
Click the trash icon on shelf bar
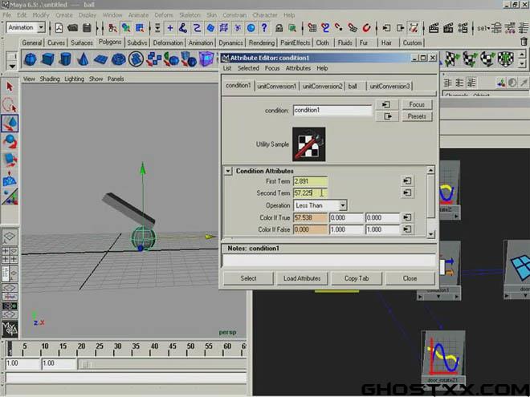coord(524,42)
